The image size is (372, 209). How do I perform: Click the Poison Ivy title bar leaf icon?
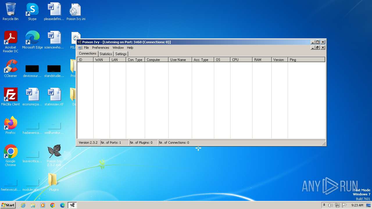coord(80,42)
